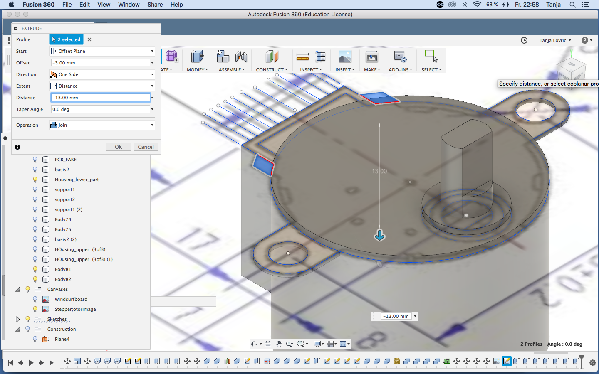Cancel the Extrude dialog
Image resolution: width=599 pixels, height=374 pixels.
[146, 147]
